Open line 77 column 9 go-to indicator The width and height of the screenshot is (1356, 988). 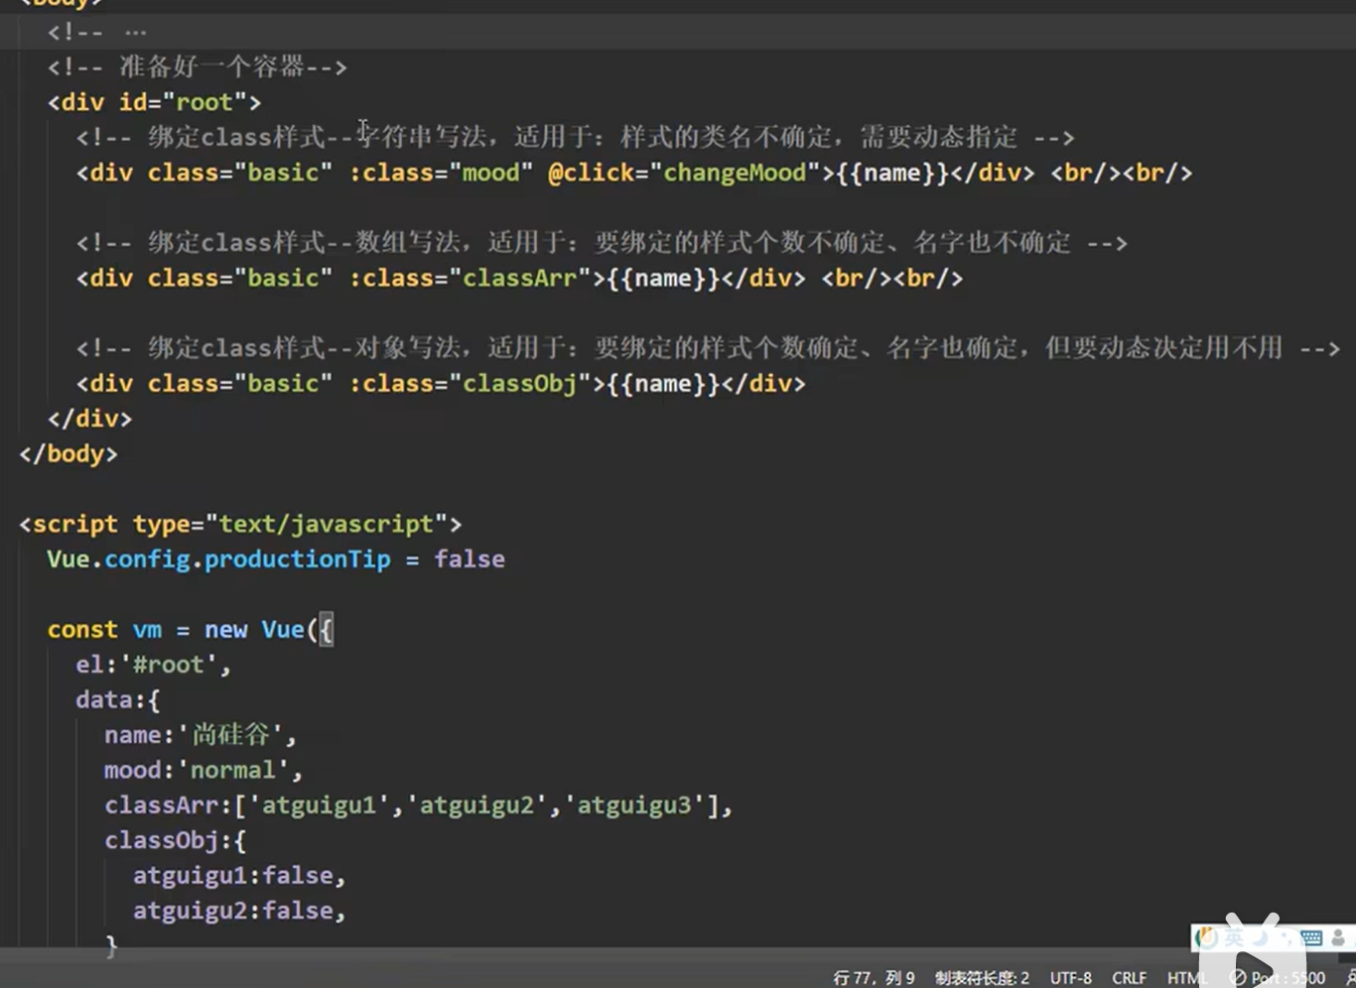click(x=874, y=978)
